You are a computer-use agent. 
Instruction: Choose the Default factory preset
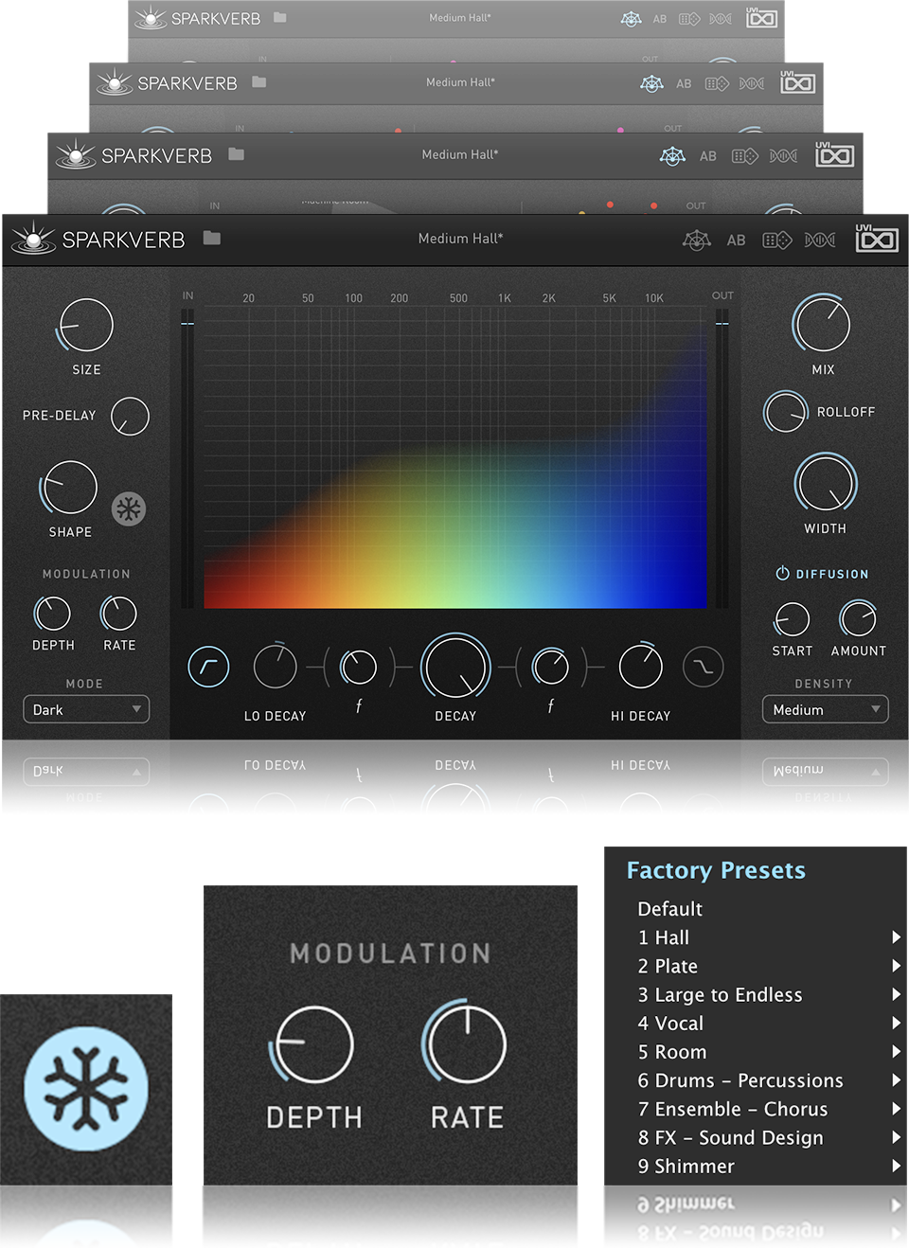click(x=669, y=909)
